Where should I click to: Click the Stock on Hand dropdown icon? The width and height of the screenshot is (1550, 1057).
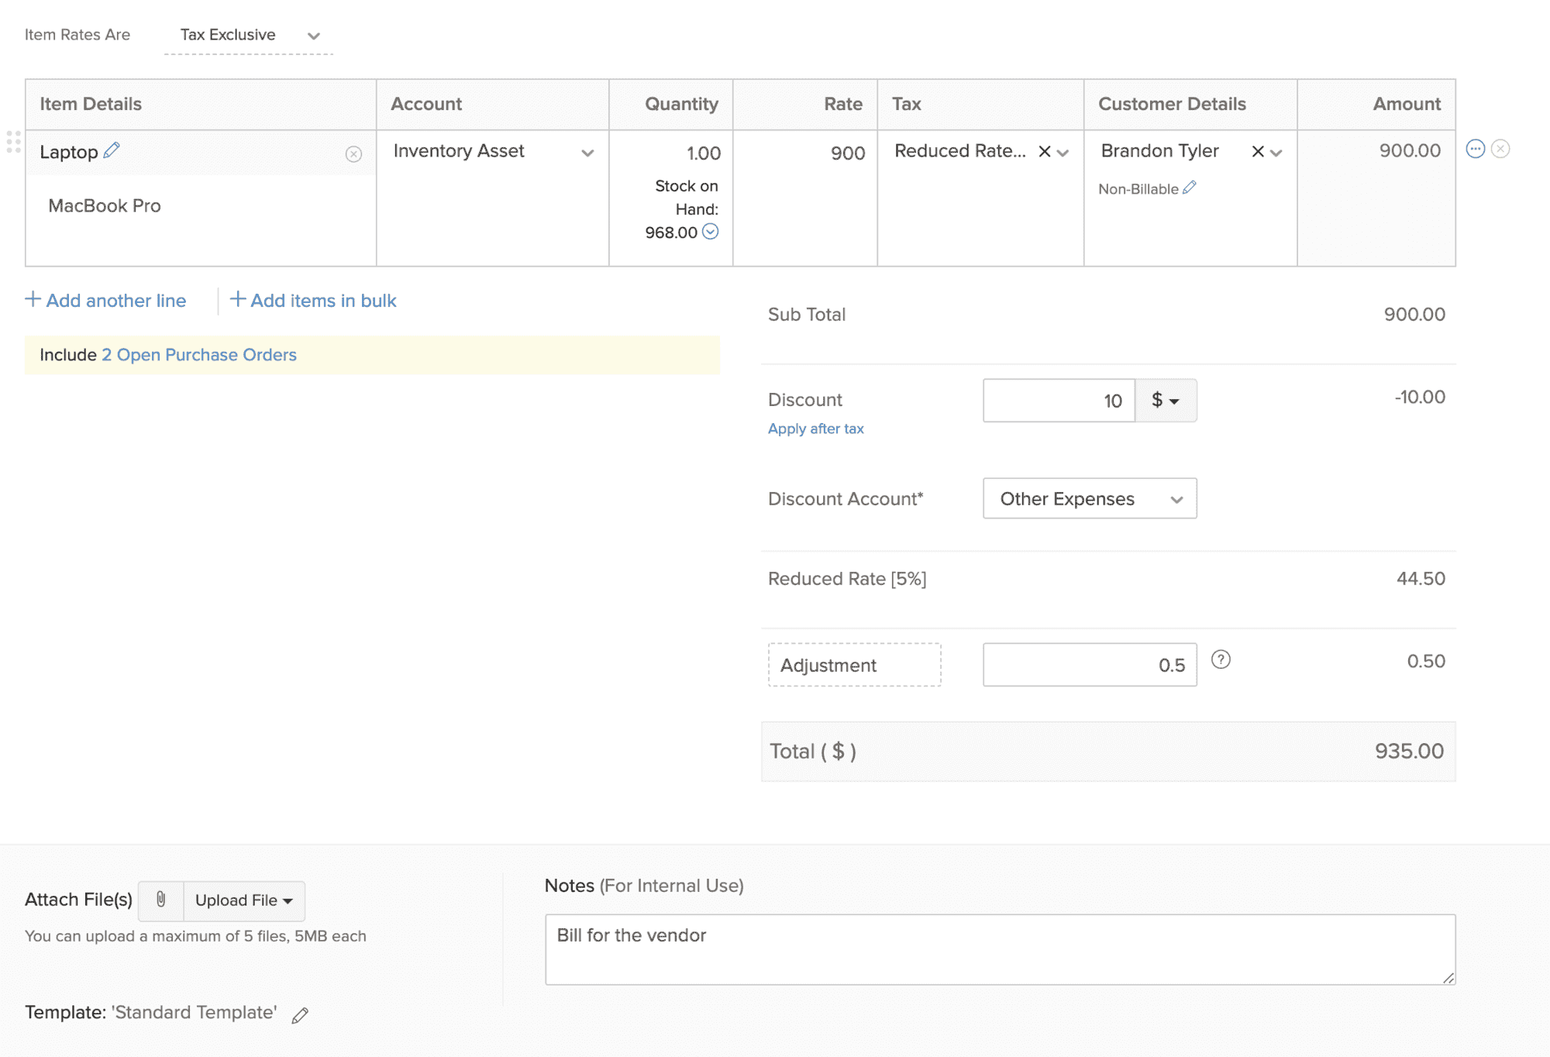[710, 232]
